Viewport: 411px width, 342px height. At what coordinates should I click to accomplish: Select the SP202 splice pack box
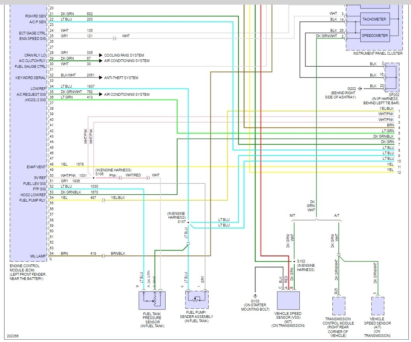point(392,77)
